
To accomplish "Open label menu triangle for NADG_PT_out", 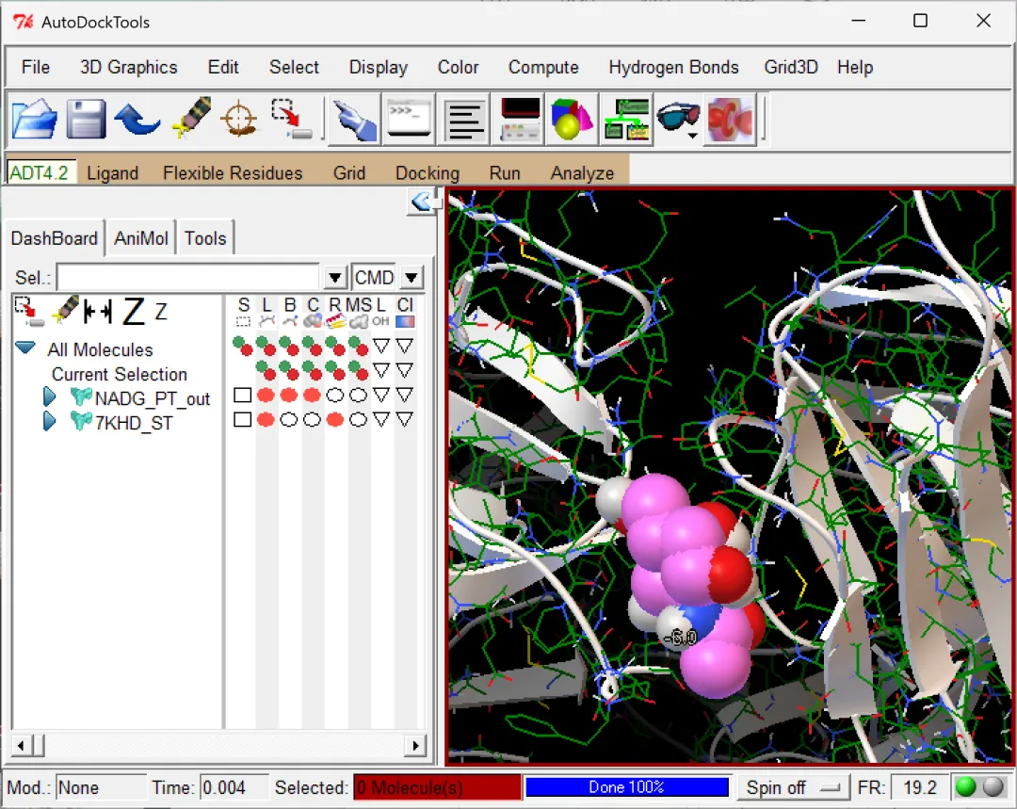I will coord(381,396).
